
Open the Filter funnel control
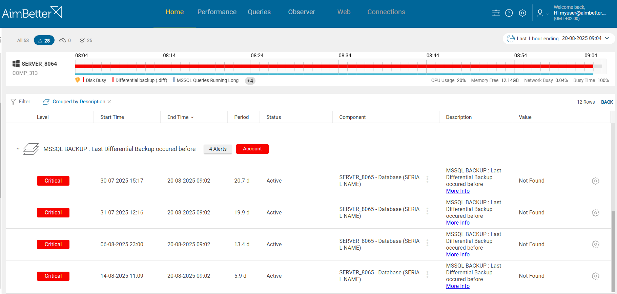coord(20,102)
